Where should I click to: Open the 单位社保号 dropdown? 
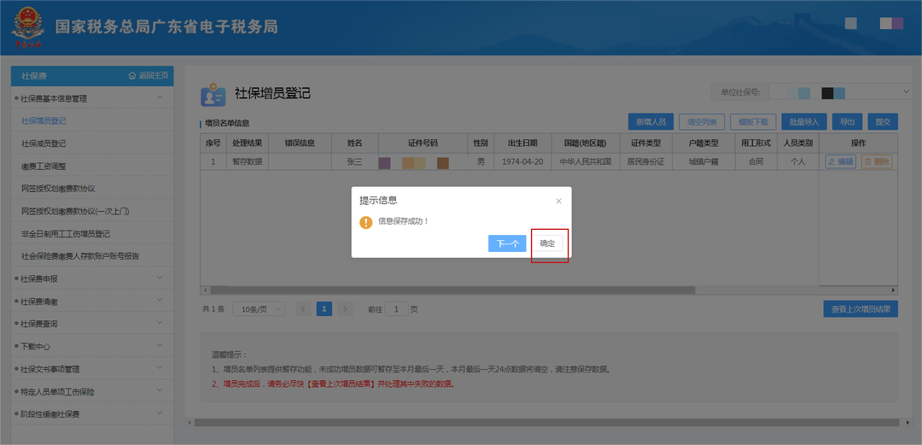pyautogui.click(x=841, y=92)
